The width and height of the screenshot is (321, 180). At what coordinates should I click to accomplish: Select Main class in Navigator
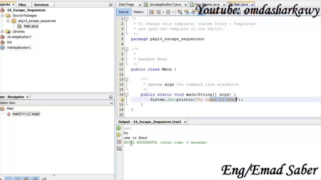[10, 108]
